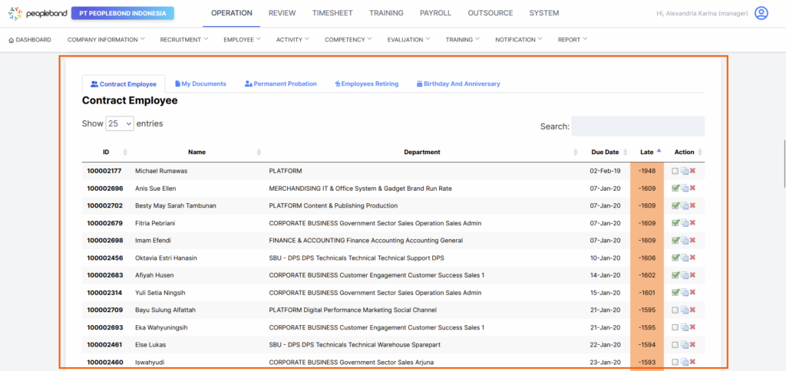This screenshot has height=371, width=786.
Task: Click the Hi, Alexandria Karina (manager) greeting
Action: tap(702, 14)
